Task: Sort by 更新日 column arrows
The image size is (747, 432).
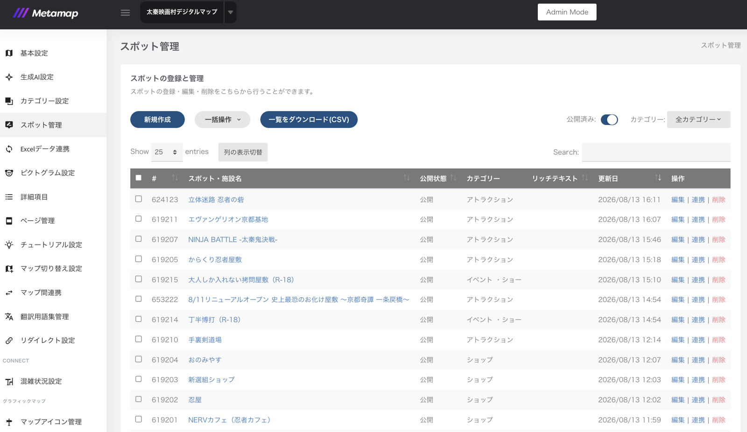Action: (x=658, y=178)
